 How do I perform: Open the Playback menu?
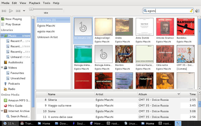34,3
